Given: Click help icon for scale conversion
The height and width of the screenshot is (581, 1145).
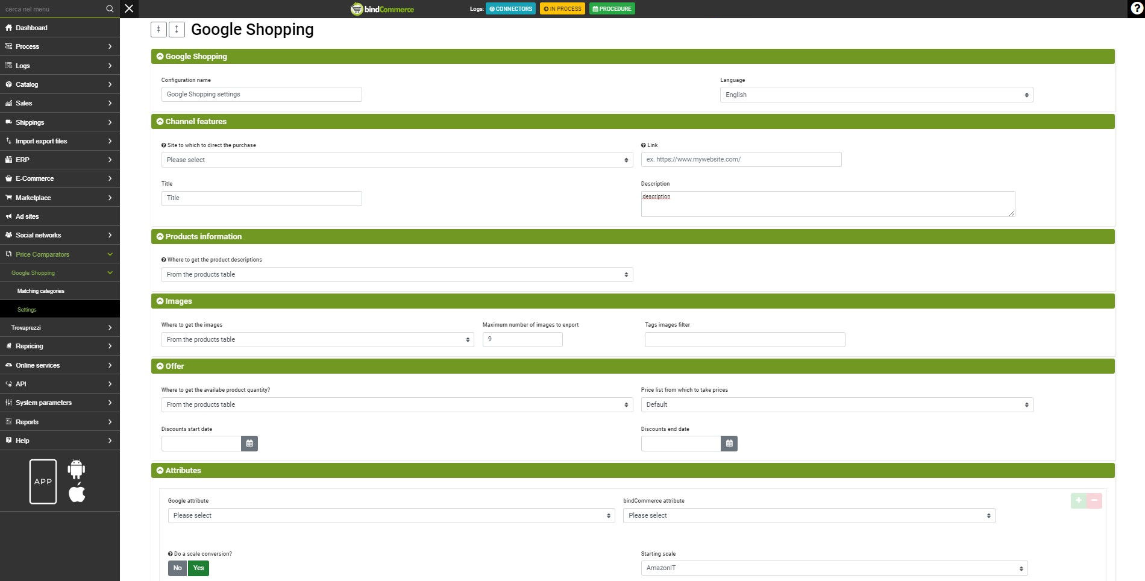Looking at the screenshot, I should click(170, 554).
